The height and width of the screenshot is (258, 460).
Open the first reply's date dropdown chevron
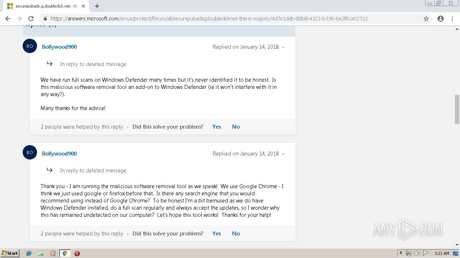(283, 47)
